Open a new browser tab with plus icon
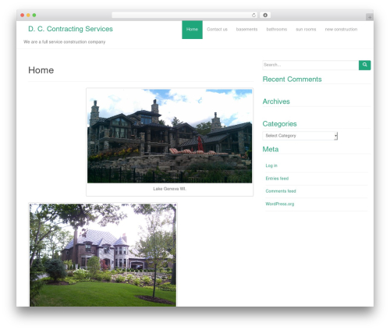This screenshot has width=390, height=330. coord(370,17)
